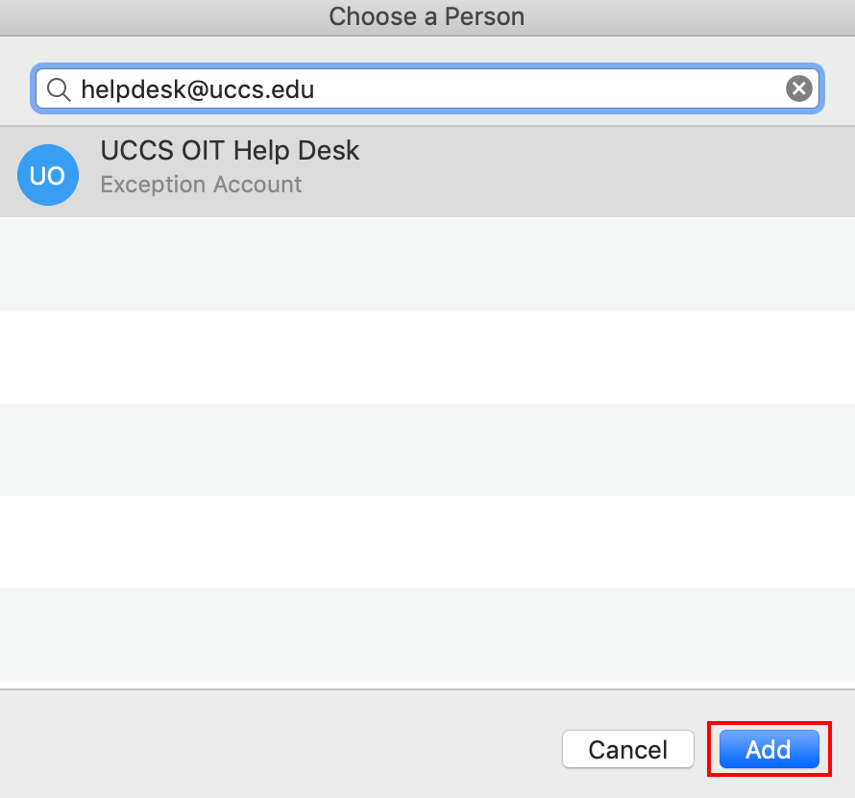Image resolution: width=855 pixels, height=798 pixels.
Task: Click the word "Person" in dialog title
Action: pyautogui.click(x=484, y=17)
